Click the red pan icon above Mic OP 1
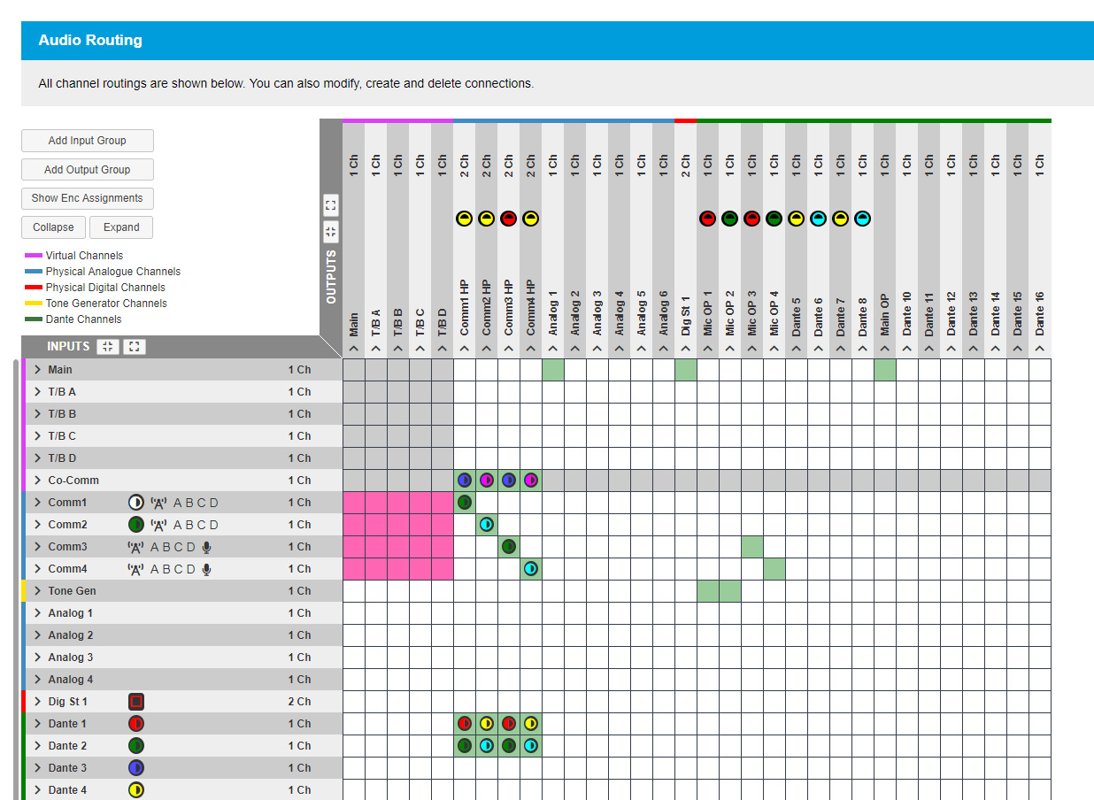Screen dimensions: 1094x800 pos(707,219)
